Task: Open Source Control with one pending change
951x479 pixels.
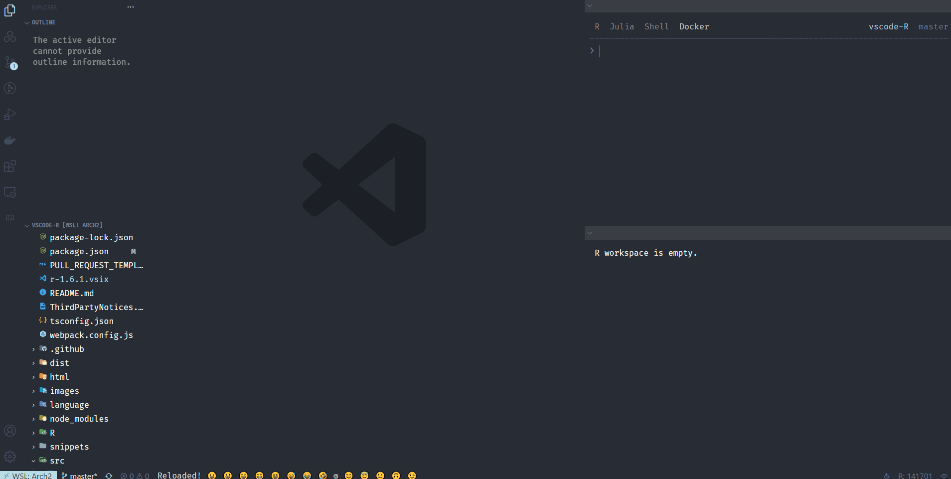Action: (10, 63)
